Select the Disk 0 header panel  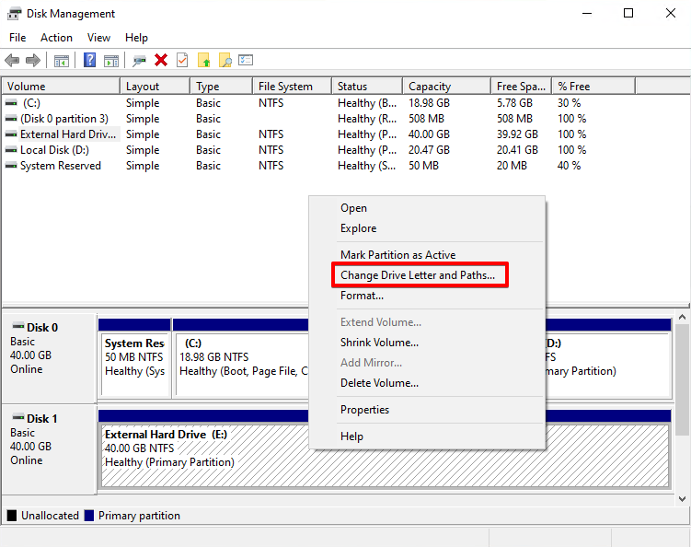coord(50,357)
